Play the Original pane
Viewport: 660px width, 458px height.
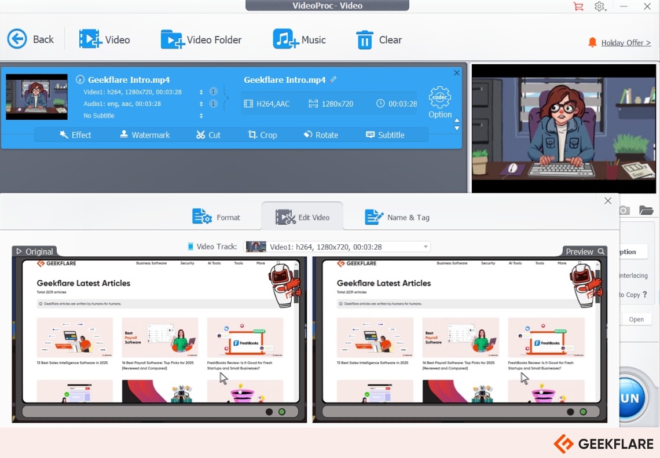pyautogui.click(x=19, y=251)
